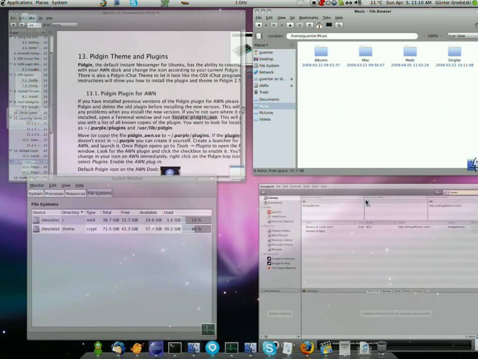Click the 44 % usage bar

[x=197, y=229]
